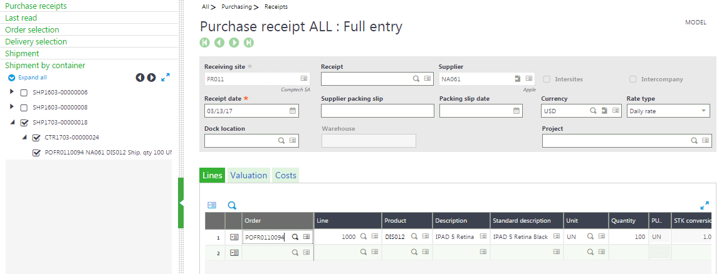This screenshot has height=274, width=724.
Task: Open the Order selection panel link
Action: [32, 29]
